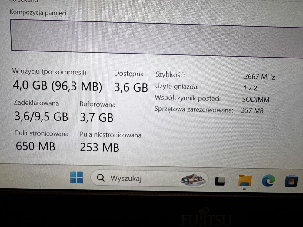The image size is (303, 227).
Task: Click the Pula niestronicowana 253 MB value
Action: (99, 147)
